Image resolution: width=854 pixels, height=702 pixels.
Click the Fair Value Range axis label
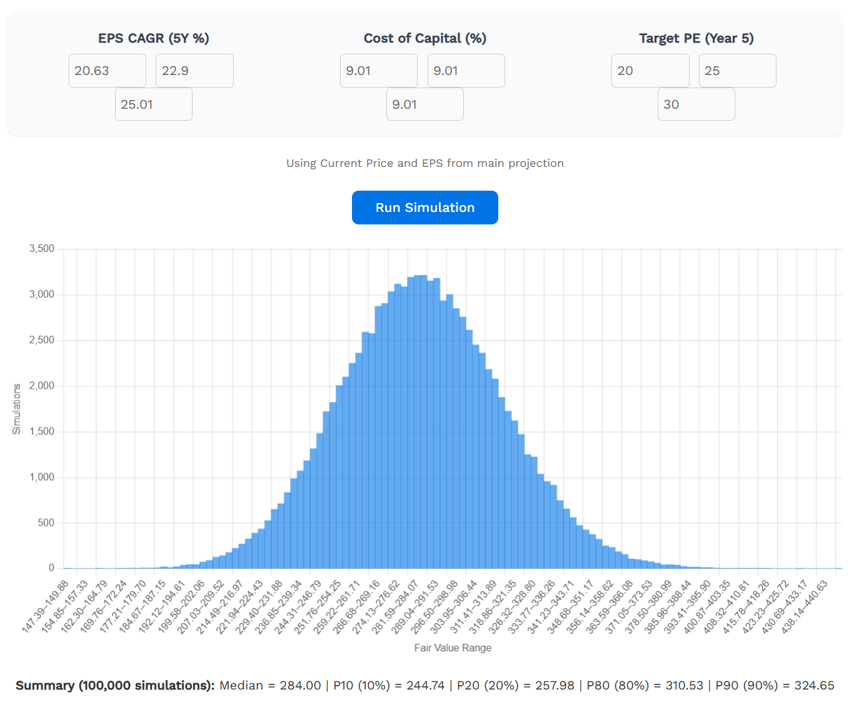pos(452,648)
